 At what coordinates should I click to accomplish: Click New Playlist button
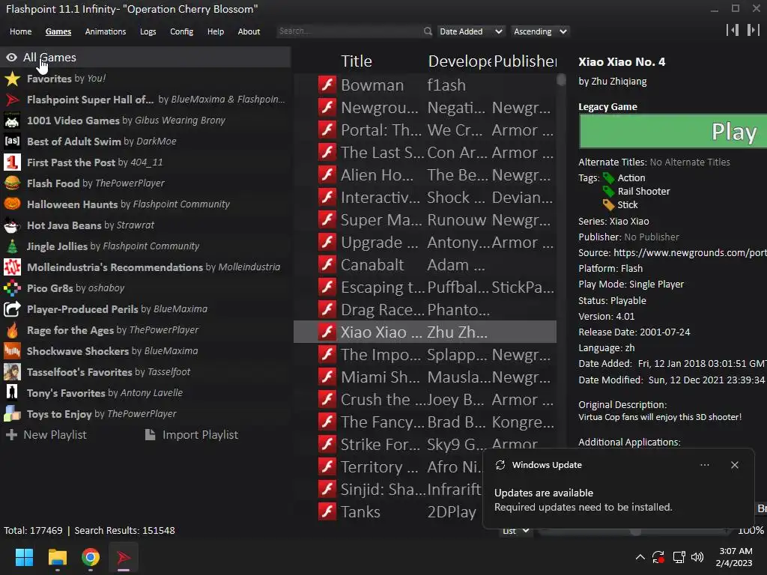(x=46, y=435)
